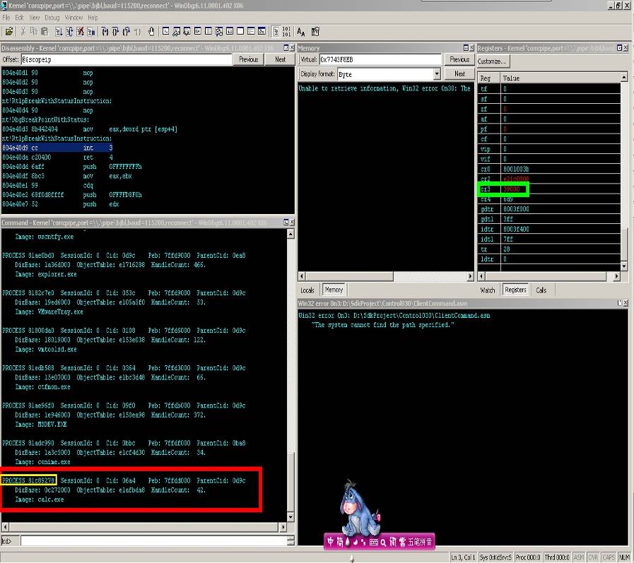Open the Command Browser toolbar icon

(262, 32)
